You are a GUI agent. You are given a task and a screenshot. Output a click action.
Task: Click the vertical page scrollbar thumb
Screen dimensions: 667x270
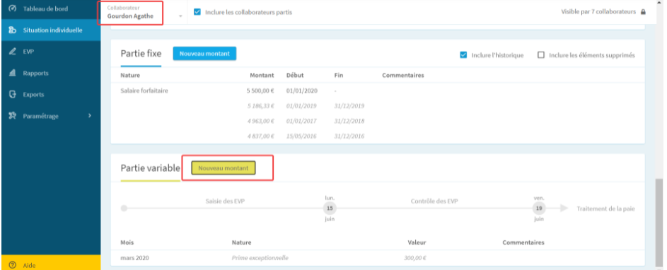coord(659,222)
